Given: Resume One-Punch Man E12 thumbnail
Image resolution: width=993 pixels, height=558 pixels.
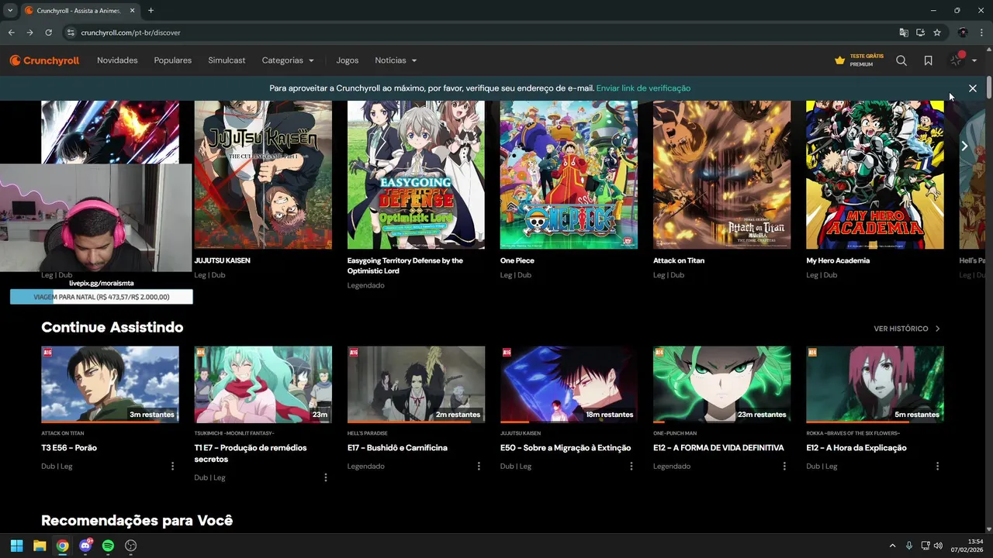Looking at the screenshot, I should pos(721,384).
